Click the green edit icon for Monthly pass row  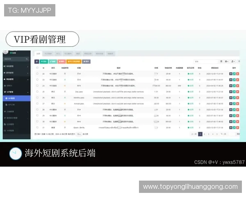click(234, 98)
